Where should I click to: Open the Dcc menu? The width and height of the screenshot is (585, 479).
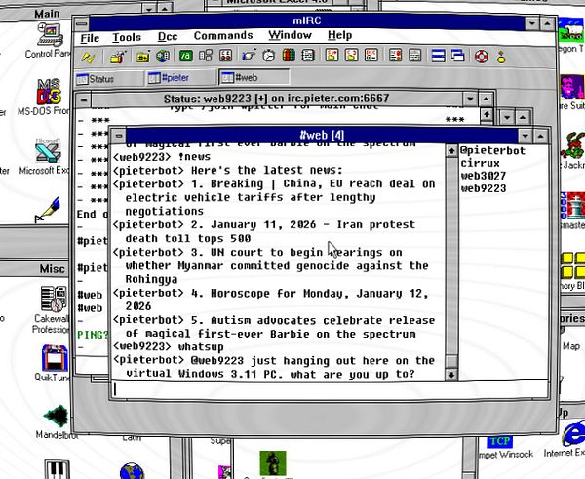[x=168, y=36]
